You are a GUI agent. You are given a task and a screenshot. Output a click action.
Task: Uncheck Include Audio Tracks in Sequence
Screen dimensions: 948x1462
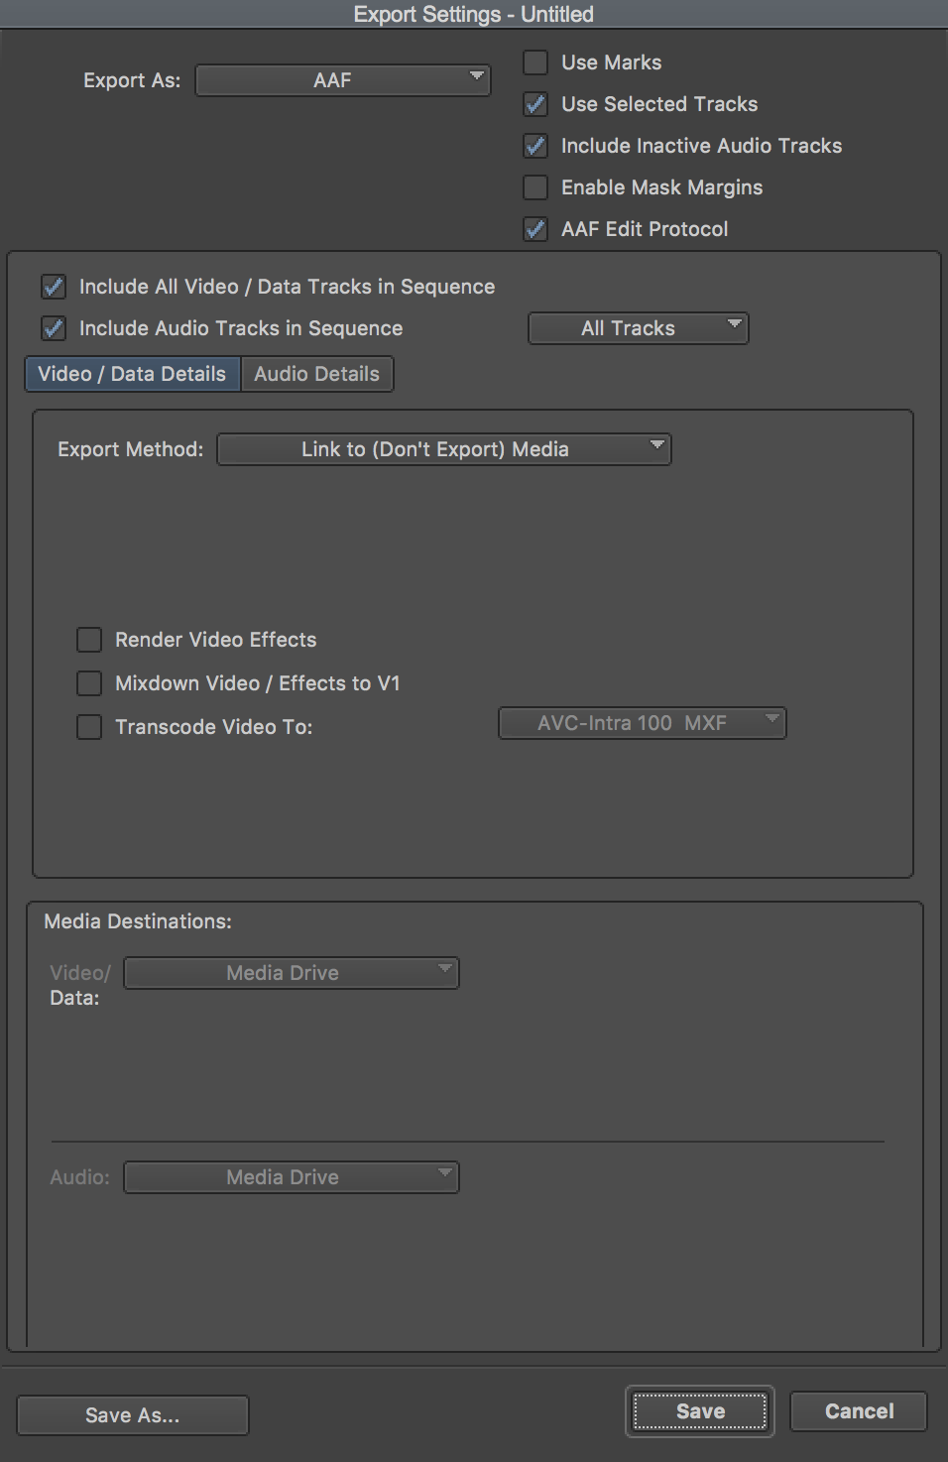point(54,328)
